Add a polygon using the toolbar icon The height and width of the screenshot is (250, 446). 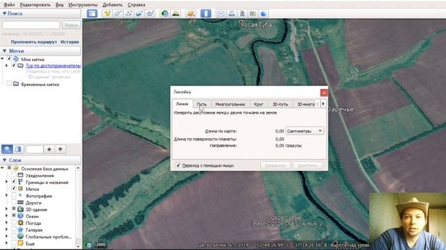click(118, 13)
